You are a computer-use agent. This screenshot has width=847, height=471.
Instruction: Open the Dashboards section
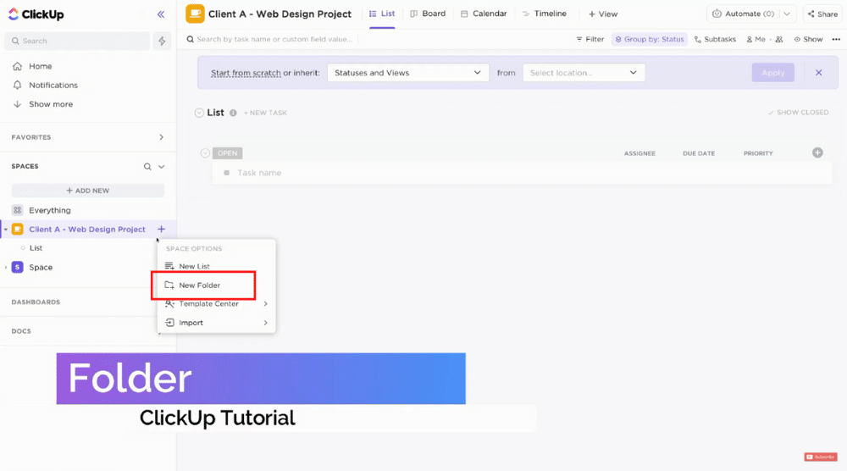[x=36, y=302]
